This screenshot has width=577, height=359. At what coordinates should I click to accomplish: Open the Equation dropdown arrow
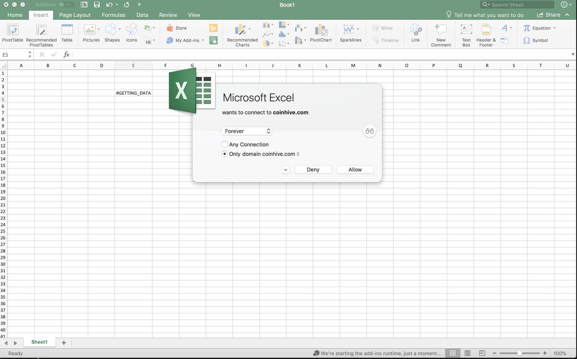click(x=554, y=28)
